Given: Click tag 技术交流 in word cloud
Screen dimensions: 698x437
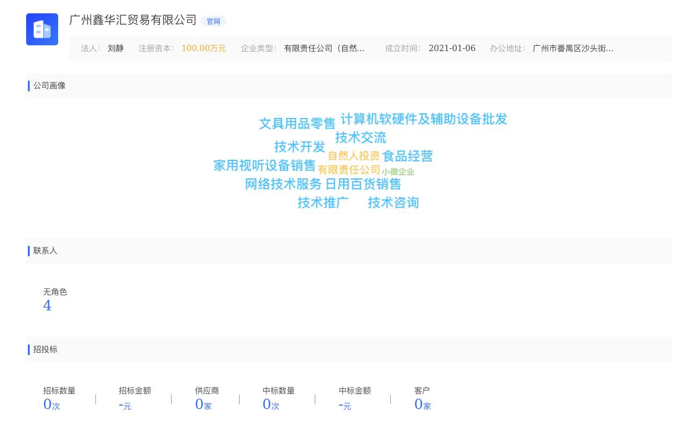Looking at the screenshot, I should [361, 138].
